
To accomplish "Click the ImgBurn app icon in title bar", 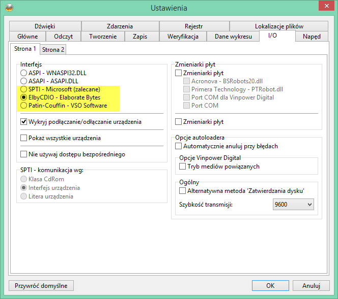I will tap(9, 8).
